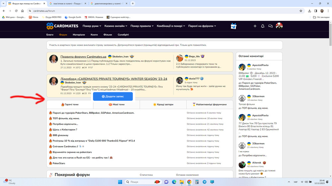Switch to the девятиповерхівка у галичі tab
Image resolution: width=332 pixels, height=186 pixels.
pyautogui.click(x=109, y=3)
